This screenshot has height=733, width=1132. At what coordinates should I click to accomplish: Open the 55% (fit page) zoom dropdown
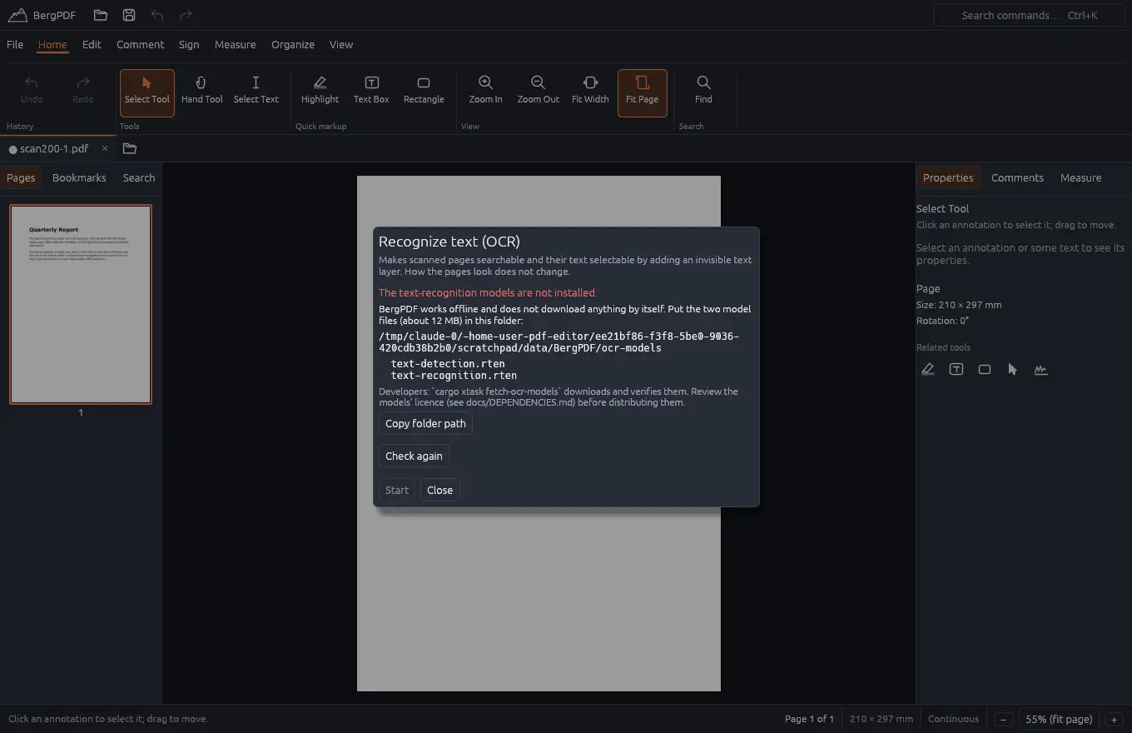pos(1059,719)
